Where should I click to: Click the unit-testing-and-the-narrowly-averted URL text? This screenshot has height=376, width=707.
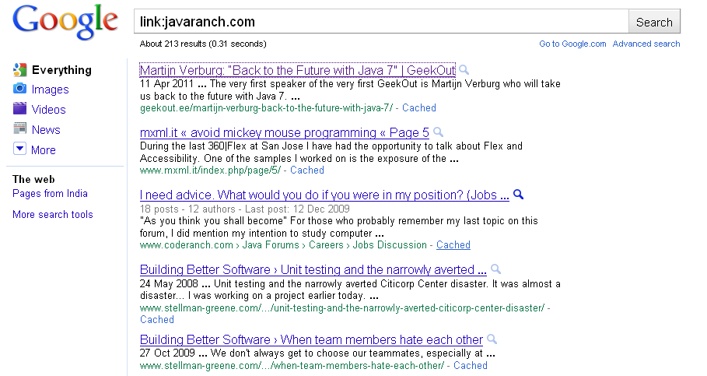(342, 307)
